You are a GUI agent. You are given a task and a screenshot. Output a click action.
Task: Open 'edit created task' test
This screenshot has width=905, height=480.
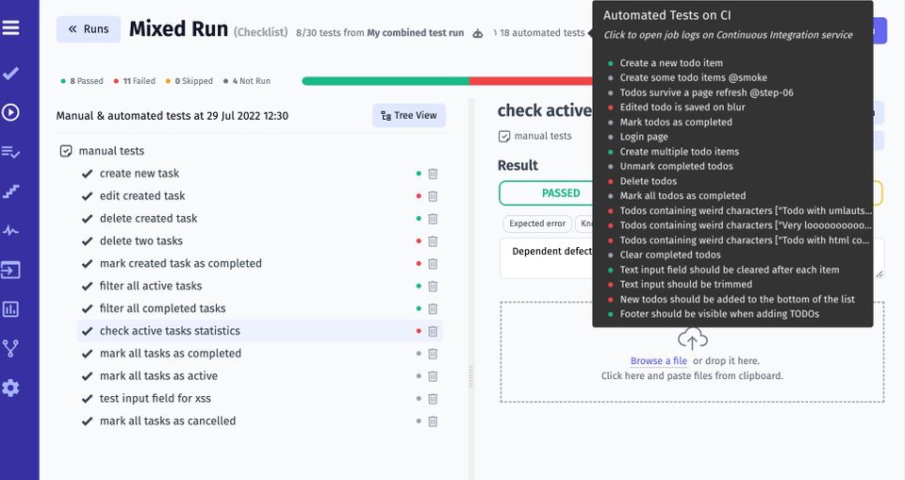[142, 196]
